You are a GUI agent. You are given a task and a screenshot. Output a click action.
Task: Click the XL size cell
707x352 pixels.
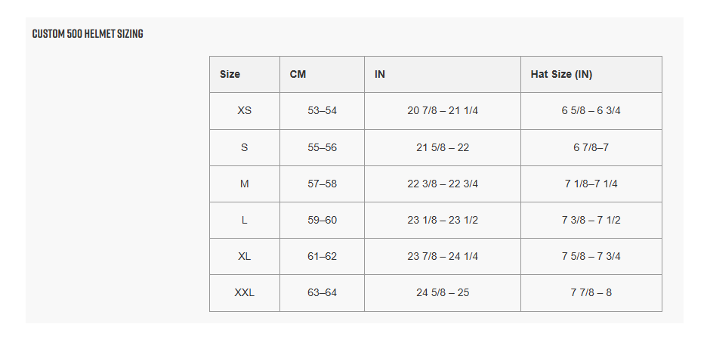pyautogui.click(x=244, y=256)
